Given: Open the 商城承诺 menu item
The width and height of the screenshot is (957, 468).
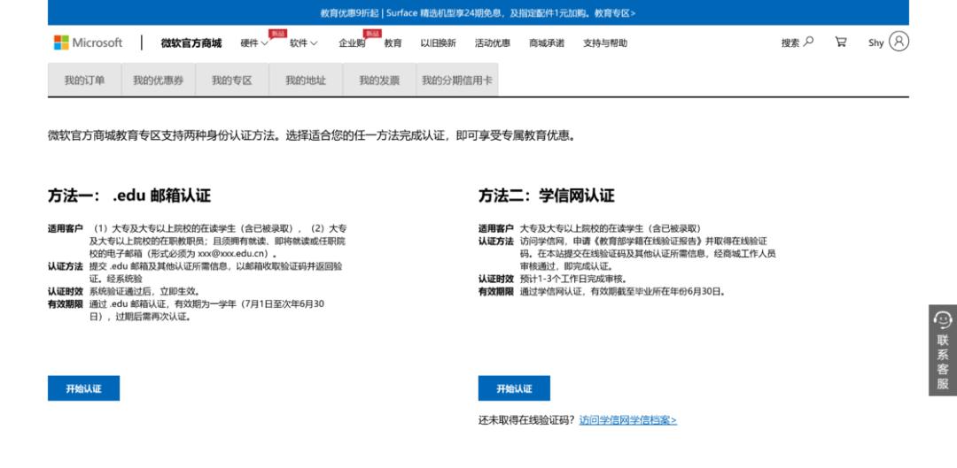Looking at the screenshot, I should point(547,43).
